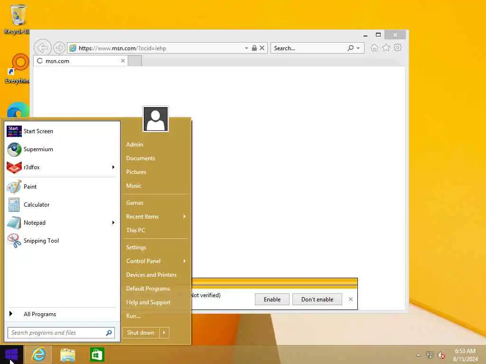This screenshot has width=486, height=364.
Task: Dismiss the add-on notification bar
Action: point(351,299)
